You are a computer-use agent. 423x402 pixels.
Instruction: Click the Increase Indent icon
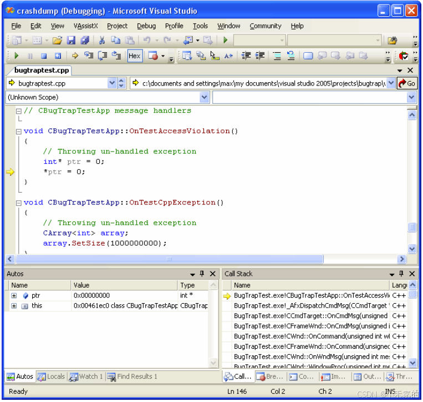(x=260, y=56)
